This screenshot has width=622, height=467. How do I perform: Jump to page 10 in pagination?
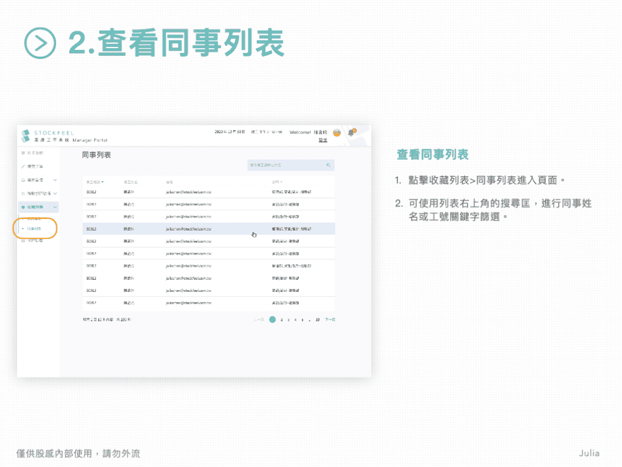pos(318,320)
